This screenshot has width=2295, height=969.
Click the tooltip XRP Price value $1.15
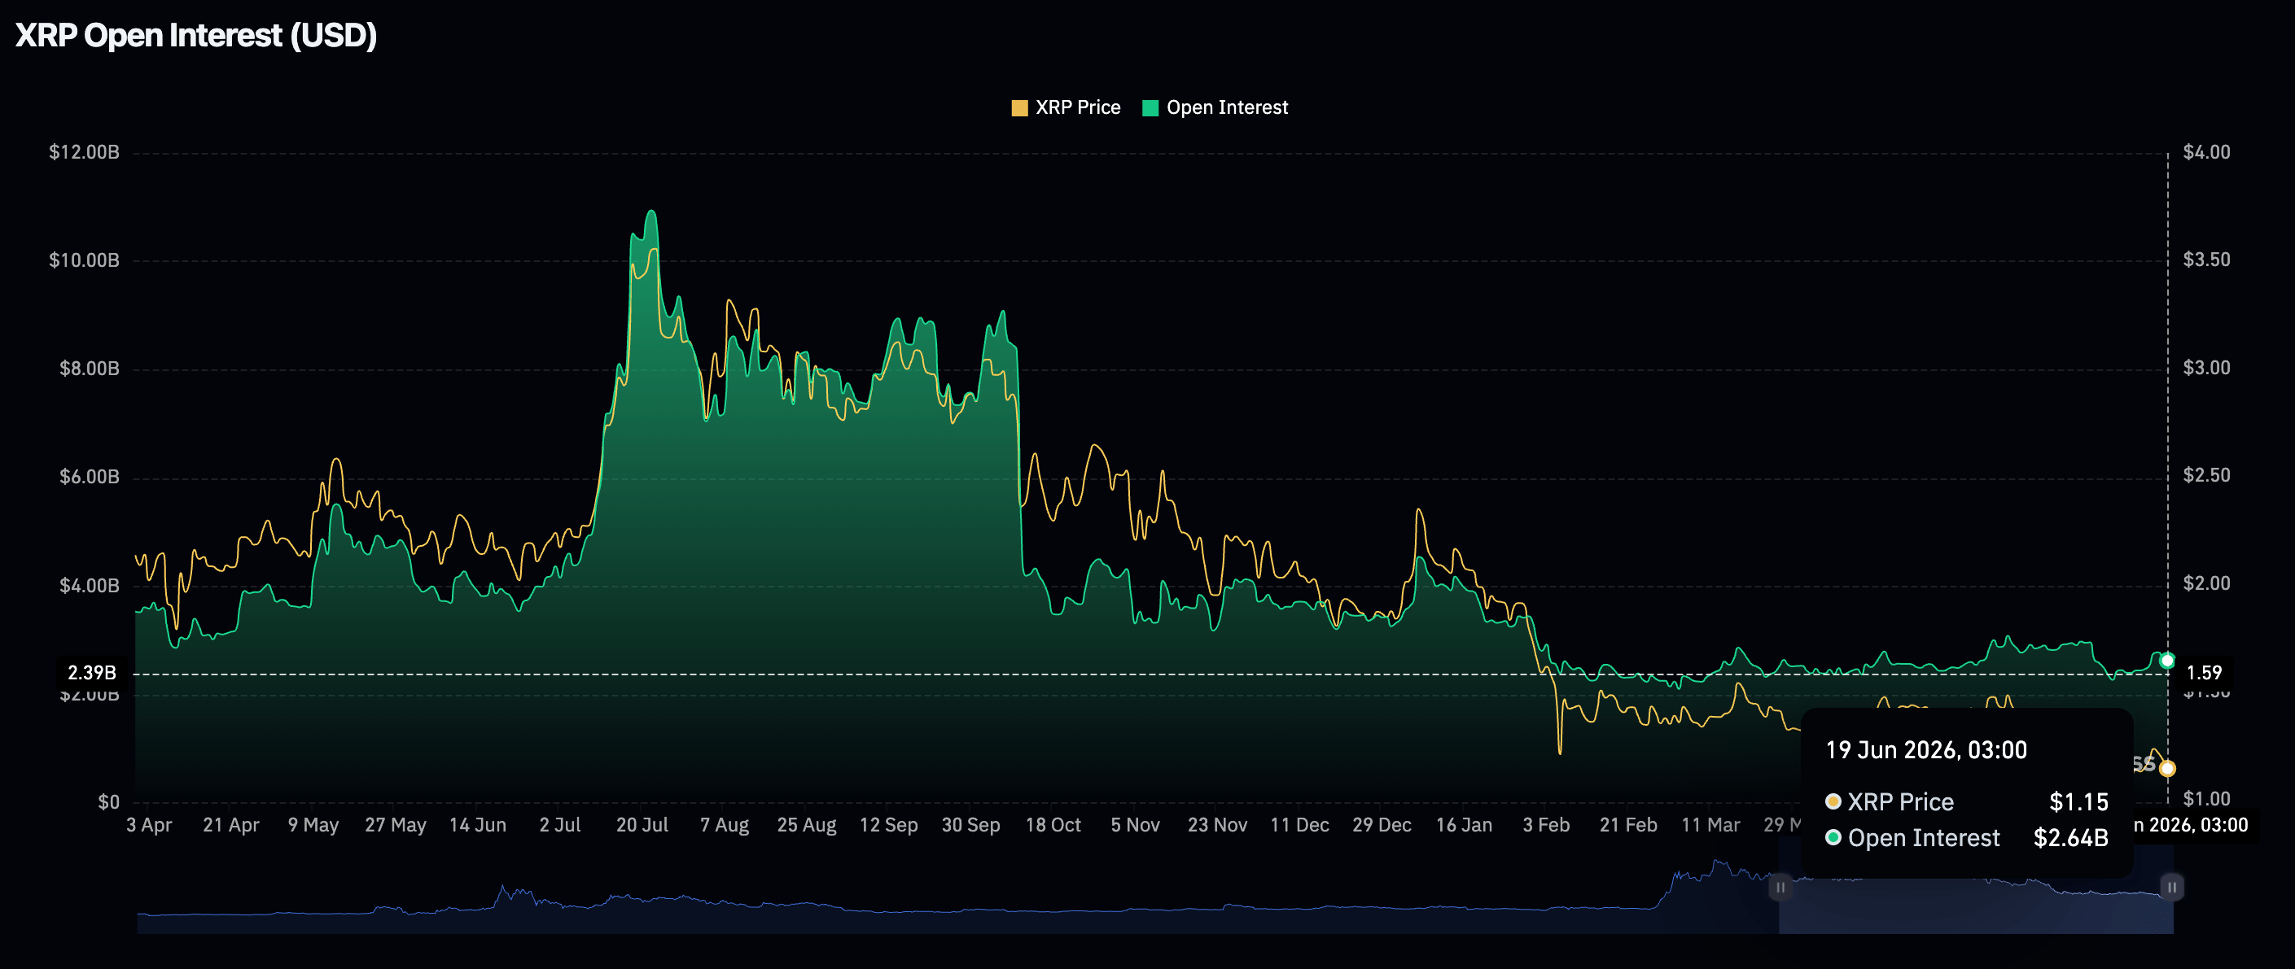(x=2078, y=802)
